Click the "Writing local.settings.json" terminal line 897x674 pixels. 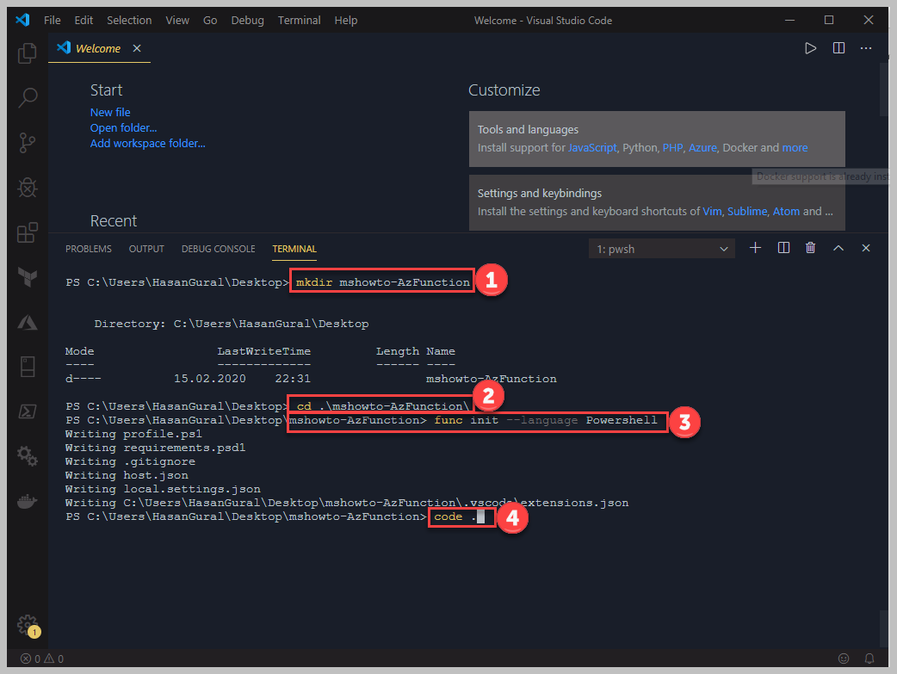(x=163, y=489)
